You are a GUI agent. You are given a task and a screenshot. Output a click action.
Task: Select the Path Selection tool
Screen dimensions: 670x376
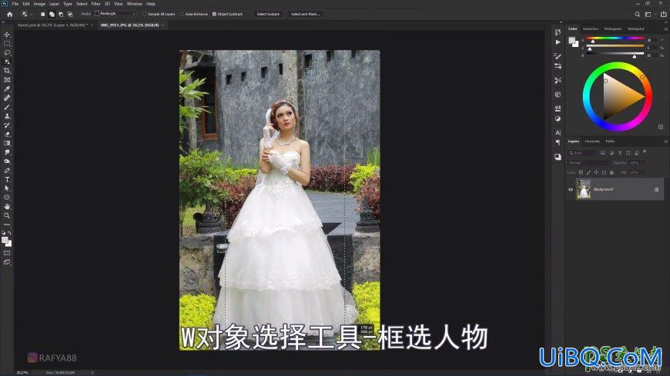(x=7, y=188)
